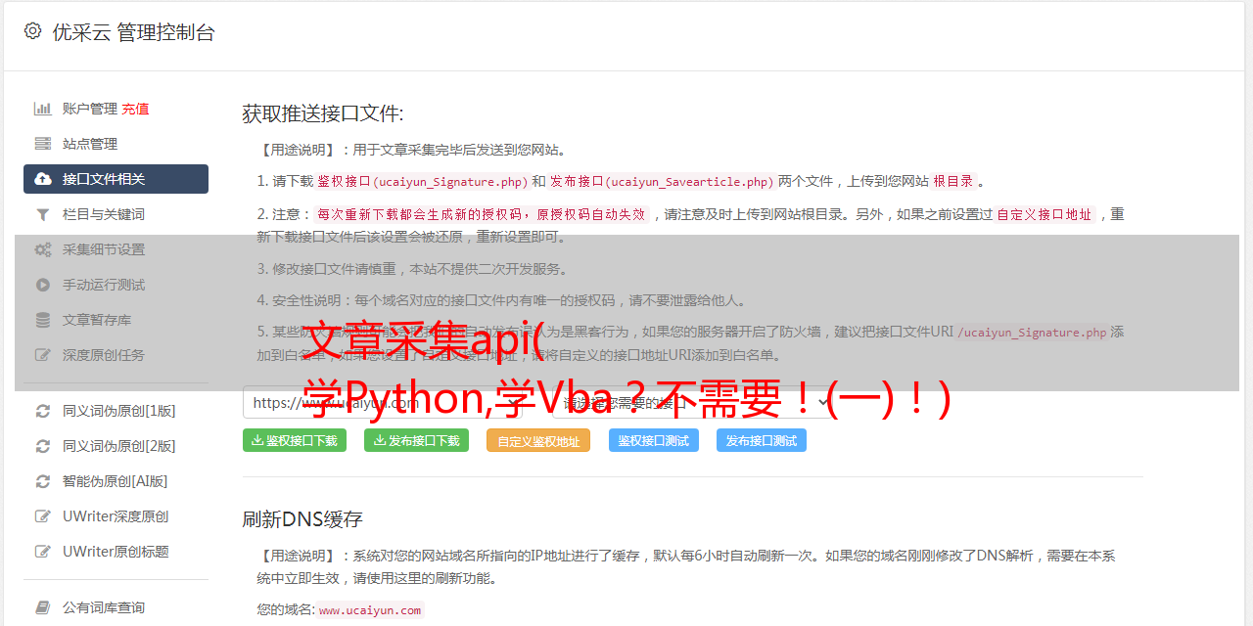The width and height of the screenshot is (1253, 626).
Task: Click the gears icon for 采集细节设置
Action: pyautogui.click(x=43, y=249)
